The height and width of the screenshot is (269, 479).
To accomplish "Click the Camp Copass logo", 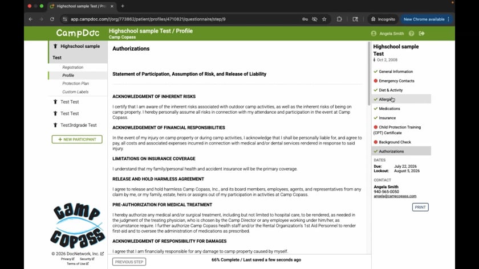I will (78, 225).
